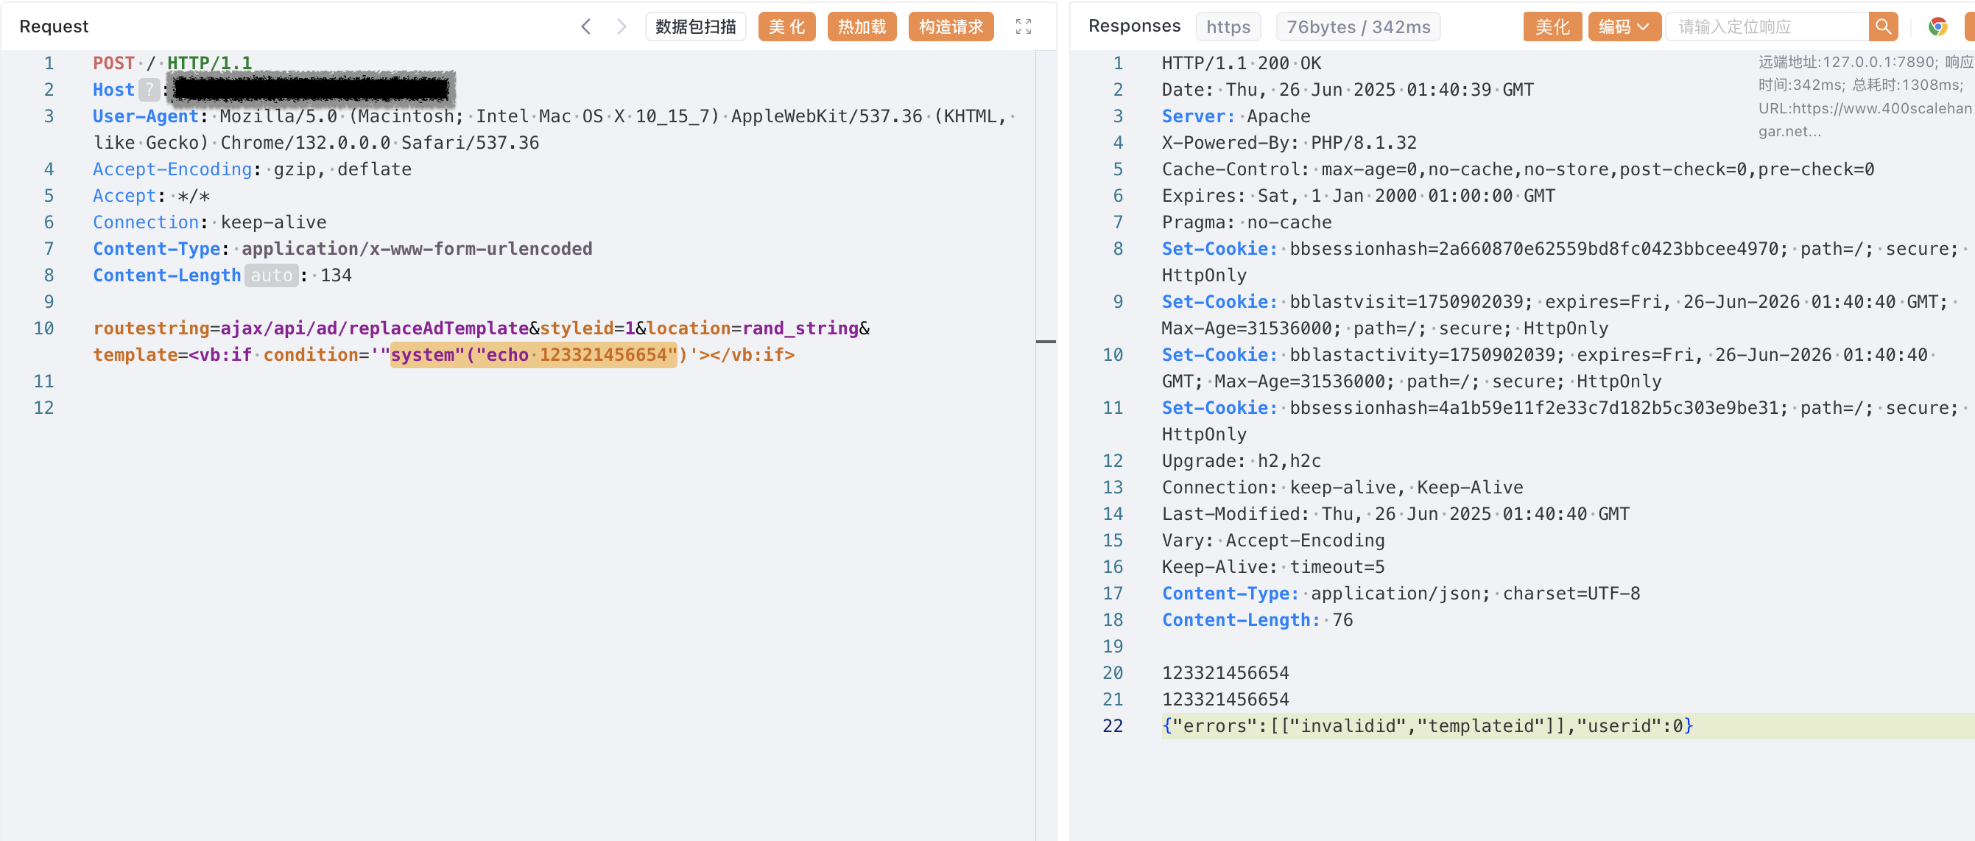The width and height of the screenshot is (1975, 841).
Task: Toggle the Content-Length auto badge
Action: pyautogui.click(x=272, y=275)
